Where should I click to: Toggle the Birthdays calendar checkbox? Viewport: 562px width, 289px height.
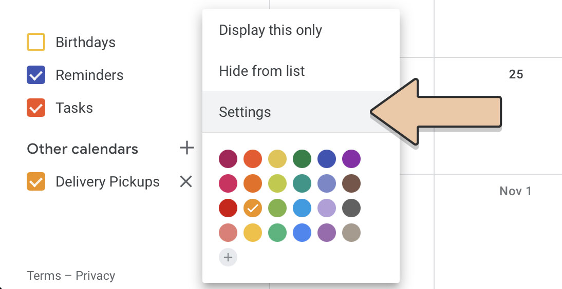pyautogui.click(x=36, y=42)
